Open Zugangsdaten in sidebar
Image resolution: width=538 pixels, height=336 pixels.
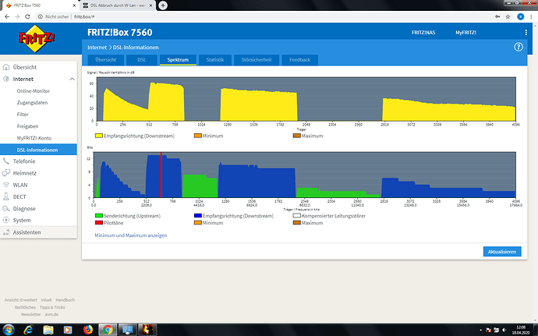pyautogui.click(x=32, y=103)
